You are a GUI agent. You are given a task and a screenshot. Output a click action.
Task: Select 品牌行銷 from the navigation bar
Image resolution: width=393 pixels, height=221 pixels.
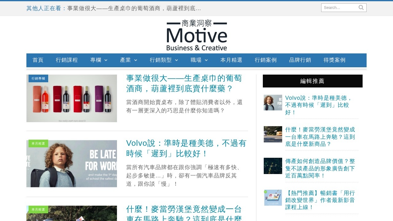(300, 60)
